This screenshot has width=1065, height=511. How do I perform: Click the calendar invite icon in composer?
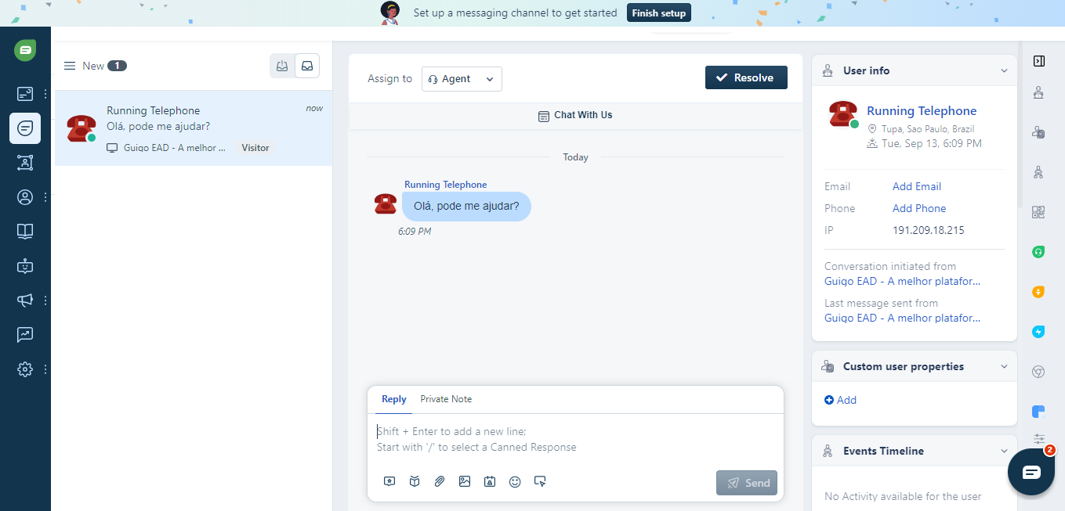pyautogui.click(x=490, y=482)
